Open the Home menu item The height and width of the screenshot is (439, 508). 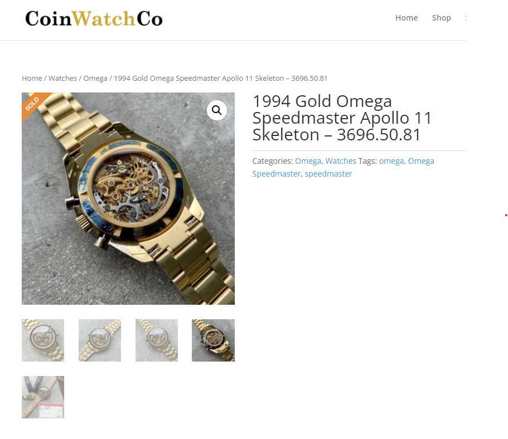point(407,18)
